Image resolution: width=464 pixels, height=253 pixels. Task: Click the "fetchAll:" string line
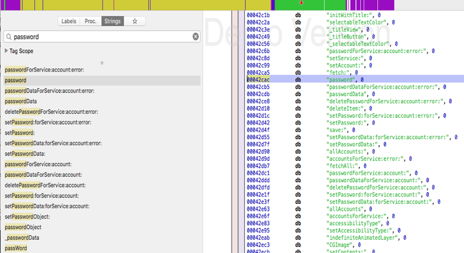342,166
